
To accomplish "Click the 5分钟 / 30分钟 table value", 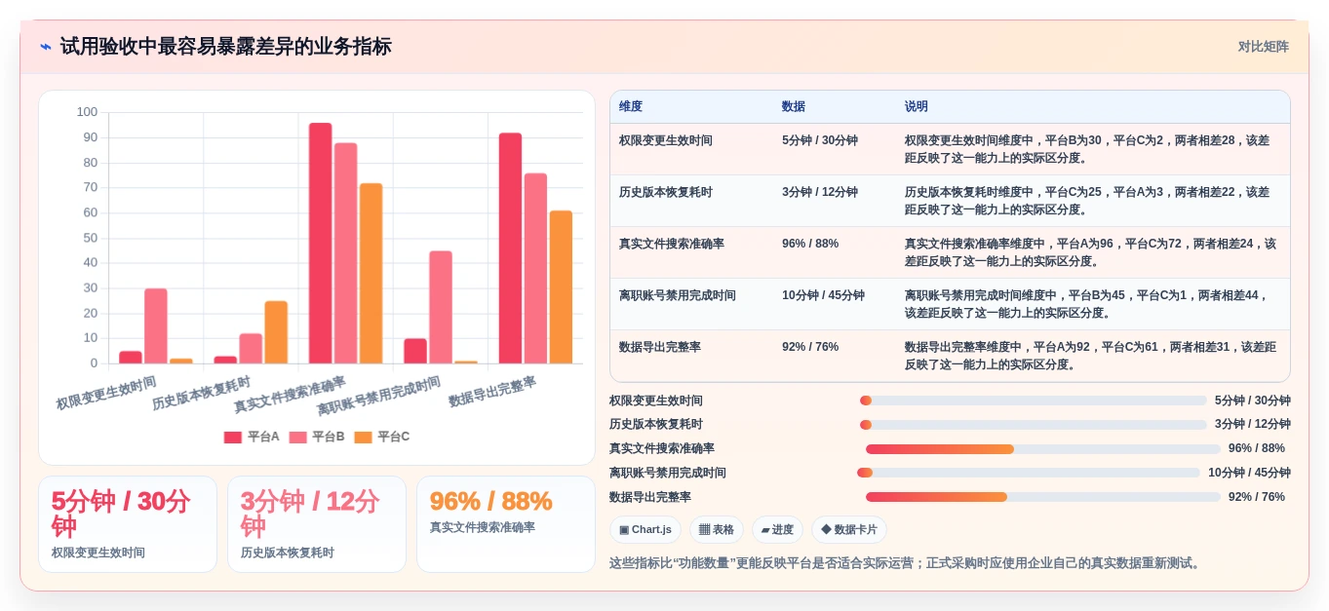I will click(820, 140).
